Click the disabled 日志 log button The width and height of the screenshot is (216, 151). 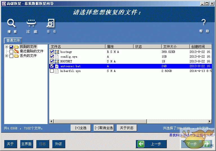point(42,144)
